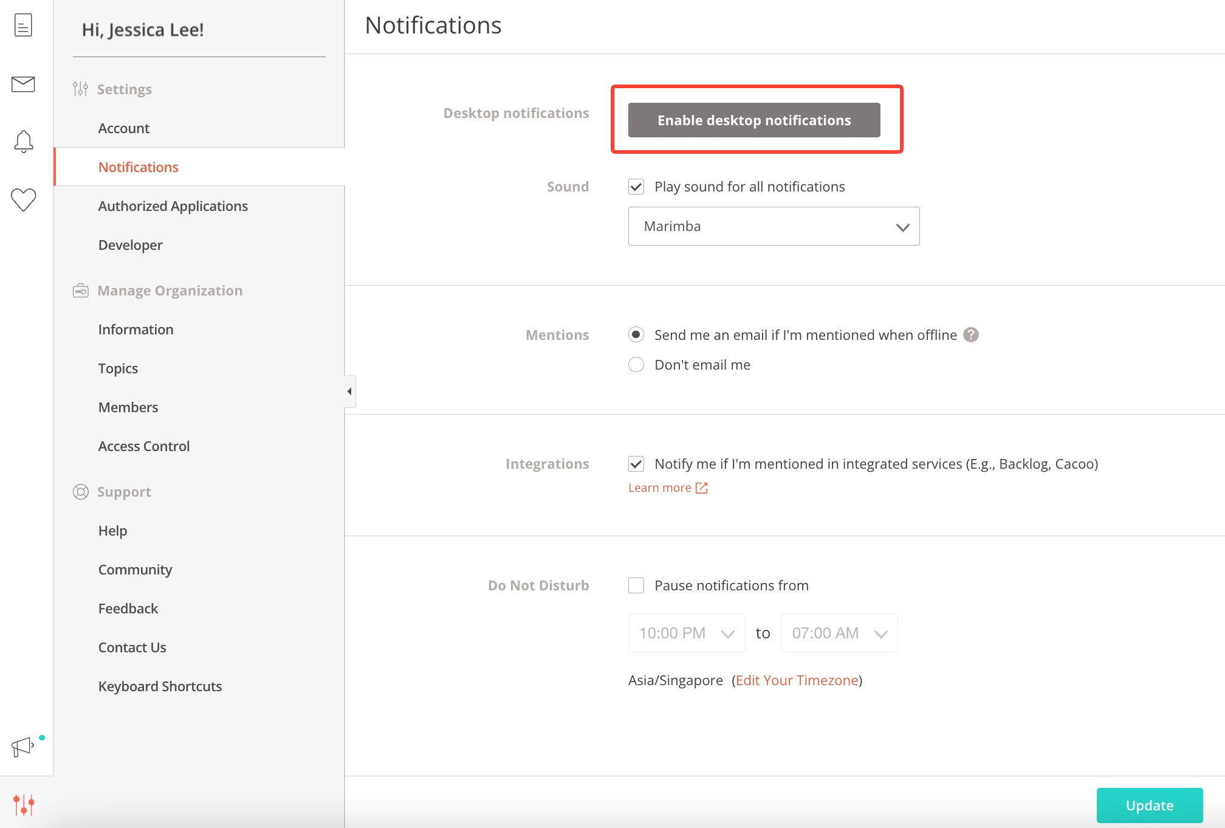Viewport: 1225px width, 828px height.
Task: Open the Edit Your Timezone link
Action: pos(797,680)
